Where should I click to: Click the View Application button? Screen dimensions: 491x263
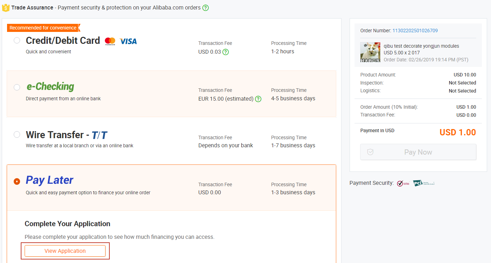click(x=65, y=251)
